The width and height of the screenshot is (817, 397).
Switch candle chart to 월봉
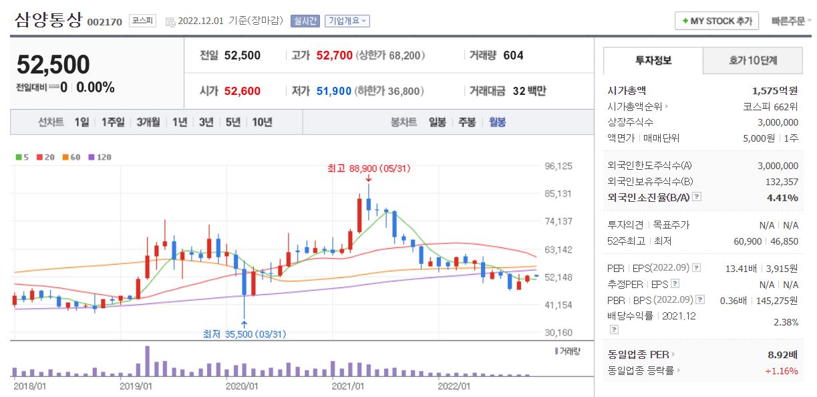coord(497,122)
